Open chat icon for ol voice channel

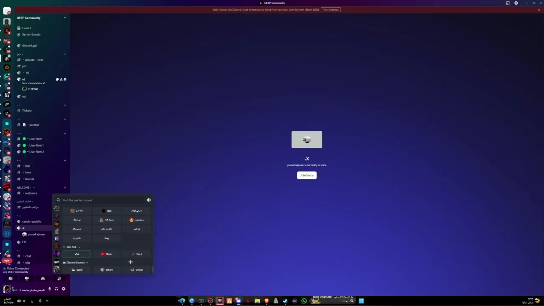(57, 79)
